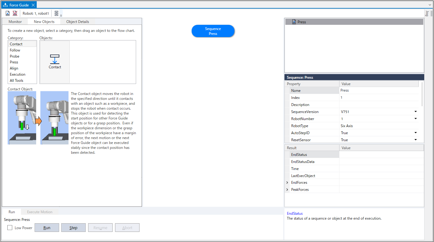434x242 pixels.
Task: Click the Press sequence icon in the tree
Action: point(294,22)
